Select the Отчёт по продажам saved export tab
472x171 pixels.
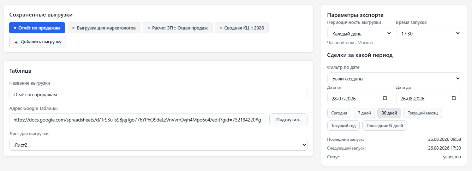click(37, 28)
